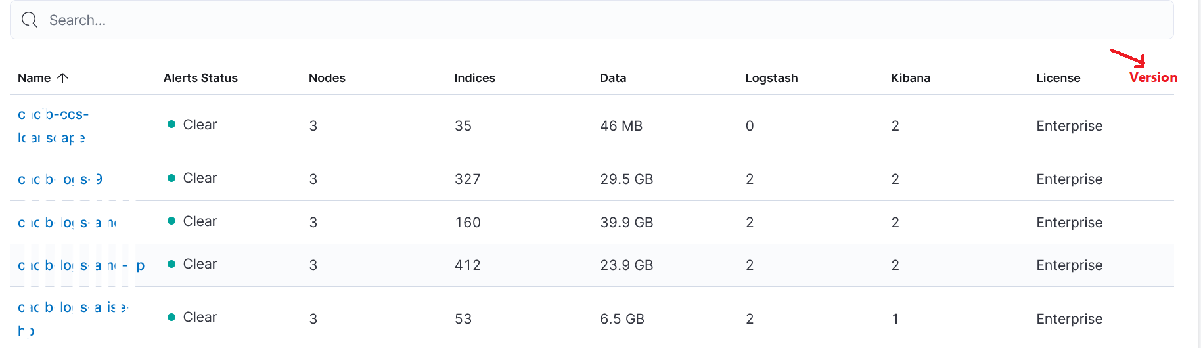1201x348 pixels.
Task: Click Enterprise license in the 160 indices row
Action: pos(1070,223)
